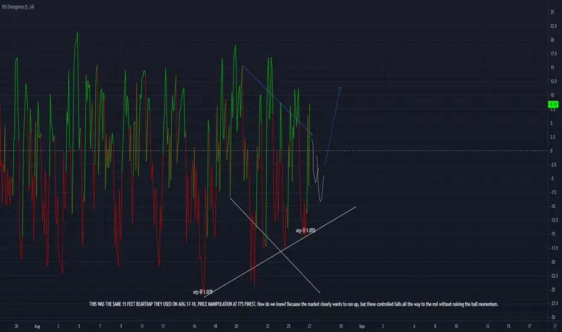The height and width of the screenshot is (332, 562).
Task: Click the 17.5 label on the price scale
Action: pos(554,54)
